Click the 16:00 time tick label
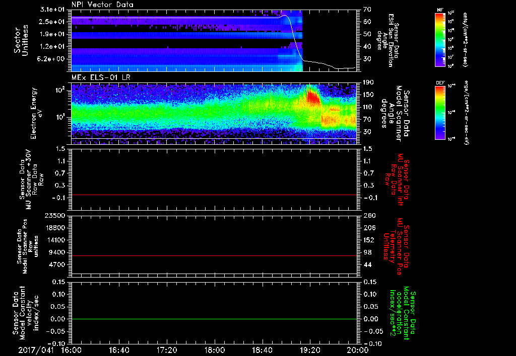Screen dimensions: 516x356 (71, 350)
